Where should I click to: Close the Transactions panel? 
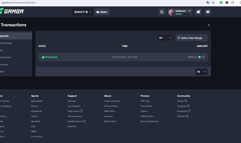(208, 25)
